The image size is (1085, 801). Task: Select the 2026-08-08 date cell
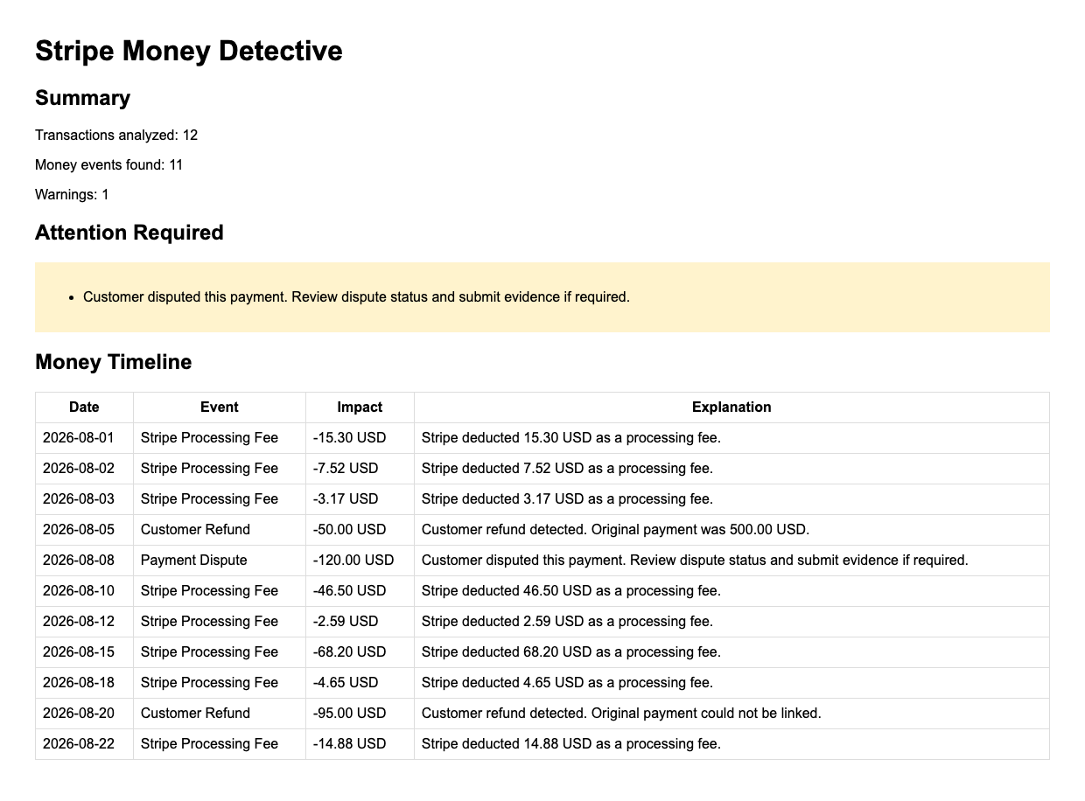pos(84,561)
